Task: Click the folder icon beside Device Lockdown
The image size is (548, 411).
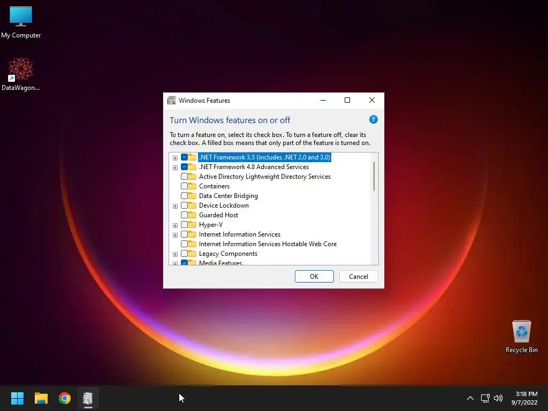Action: 192,205
